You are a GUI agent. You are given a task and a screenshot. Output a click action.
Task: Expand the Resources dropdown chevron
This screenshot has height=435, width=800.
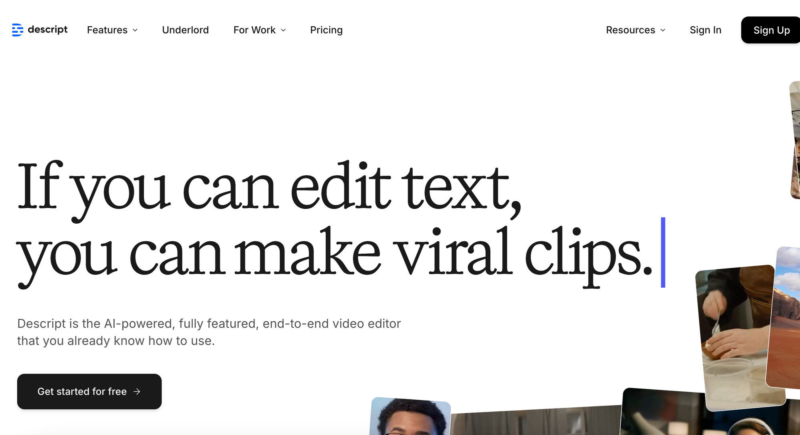(x=663, y=30)
